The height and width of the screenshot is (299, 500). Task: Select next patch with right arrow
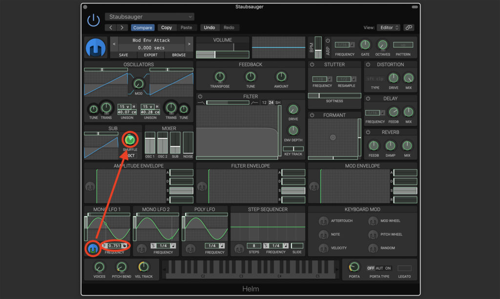(x=189, y=44)
